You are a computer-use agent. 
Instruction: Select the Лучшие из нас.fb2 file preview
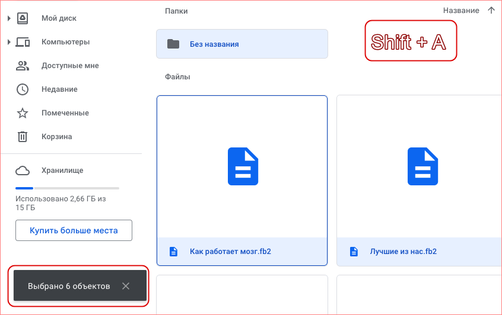point(420,167)
